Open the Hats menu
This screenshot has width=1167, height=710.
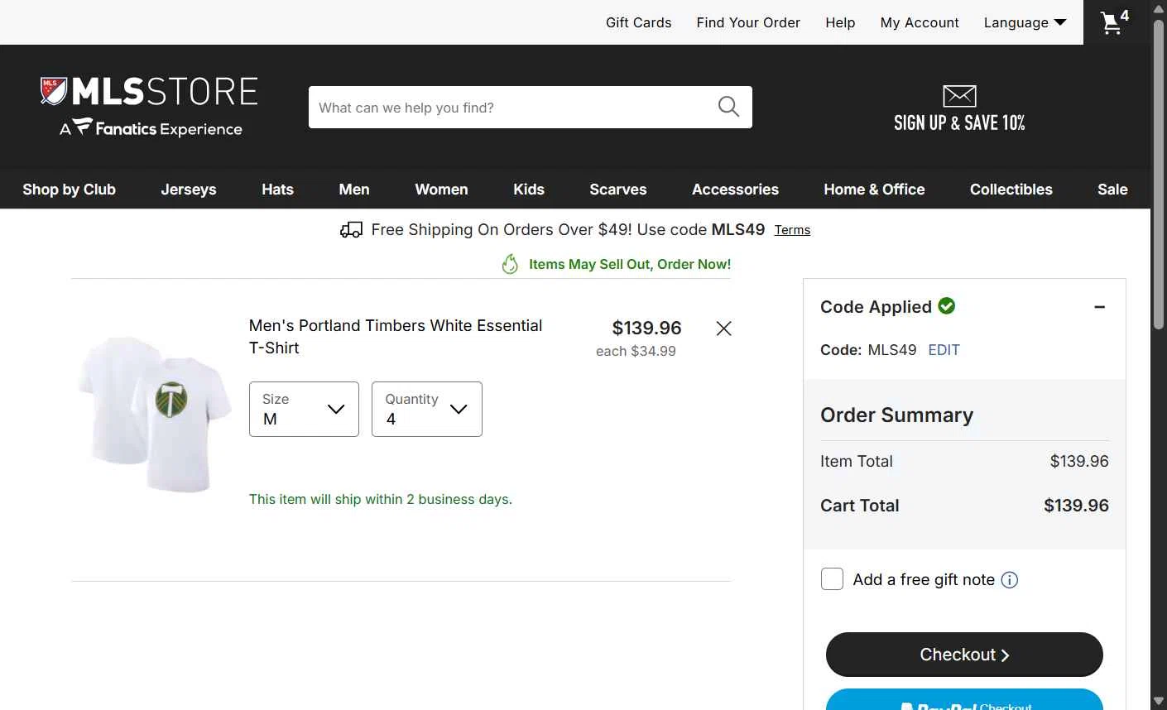point(277,189)
